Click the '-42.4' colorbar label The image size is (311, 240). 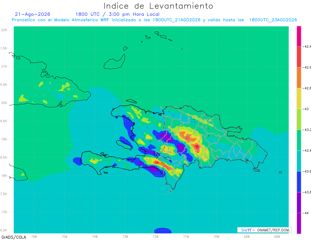(x=307, y=47)
